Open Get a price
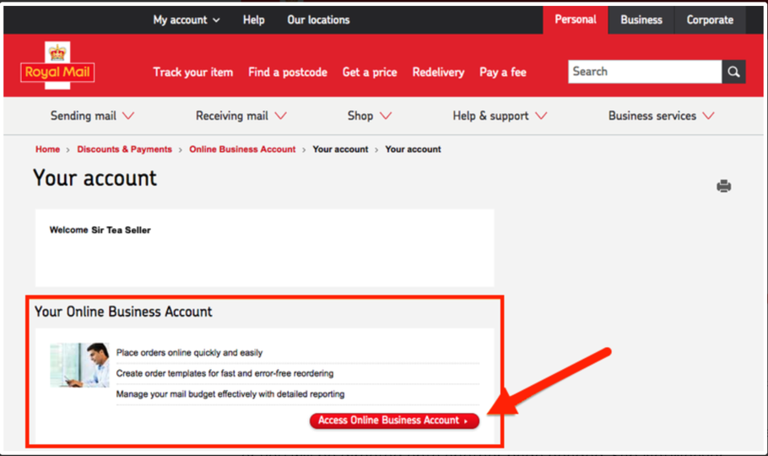768x456 pixels. click(370, 72)
